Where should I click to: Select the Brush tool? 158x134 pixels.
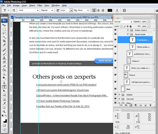pyautogui.click(x=4, y=54)
